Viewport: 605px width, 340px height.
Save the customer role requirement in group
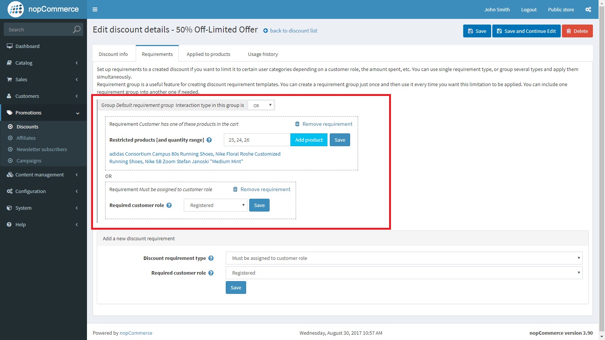(x=259, y=205)
